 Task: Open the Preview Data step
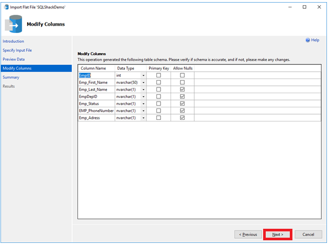pos(14,59)
